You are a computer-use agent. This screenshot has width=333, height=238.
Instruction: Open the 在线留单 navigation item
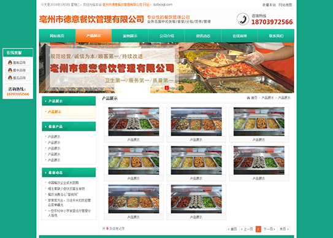pyautogui.click(x=240, y=36)
